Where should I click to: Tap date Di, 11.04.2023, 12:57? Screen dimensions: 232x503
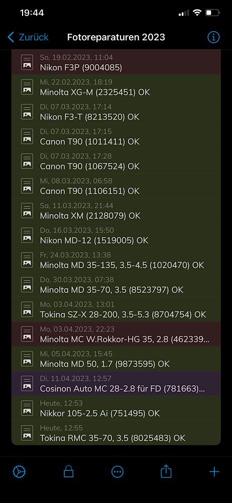pyautogui.click(x=76, y=379)
